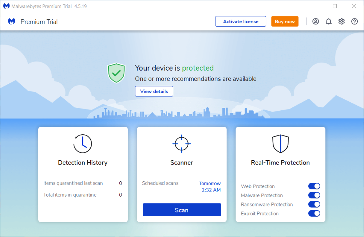Click the Detection History clock icon

[83, 143]
